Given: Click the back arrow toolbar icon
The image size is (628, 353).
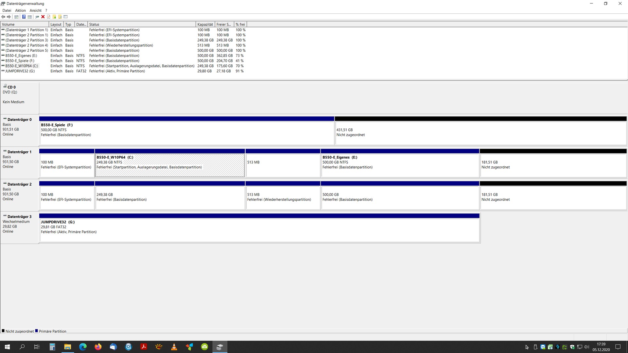Looking at the screenshot, I should click(x=3, y=17).
